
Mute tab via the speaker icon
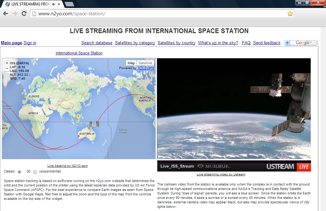point(54,4)
